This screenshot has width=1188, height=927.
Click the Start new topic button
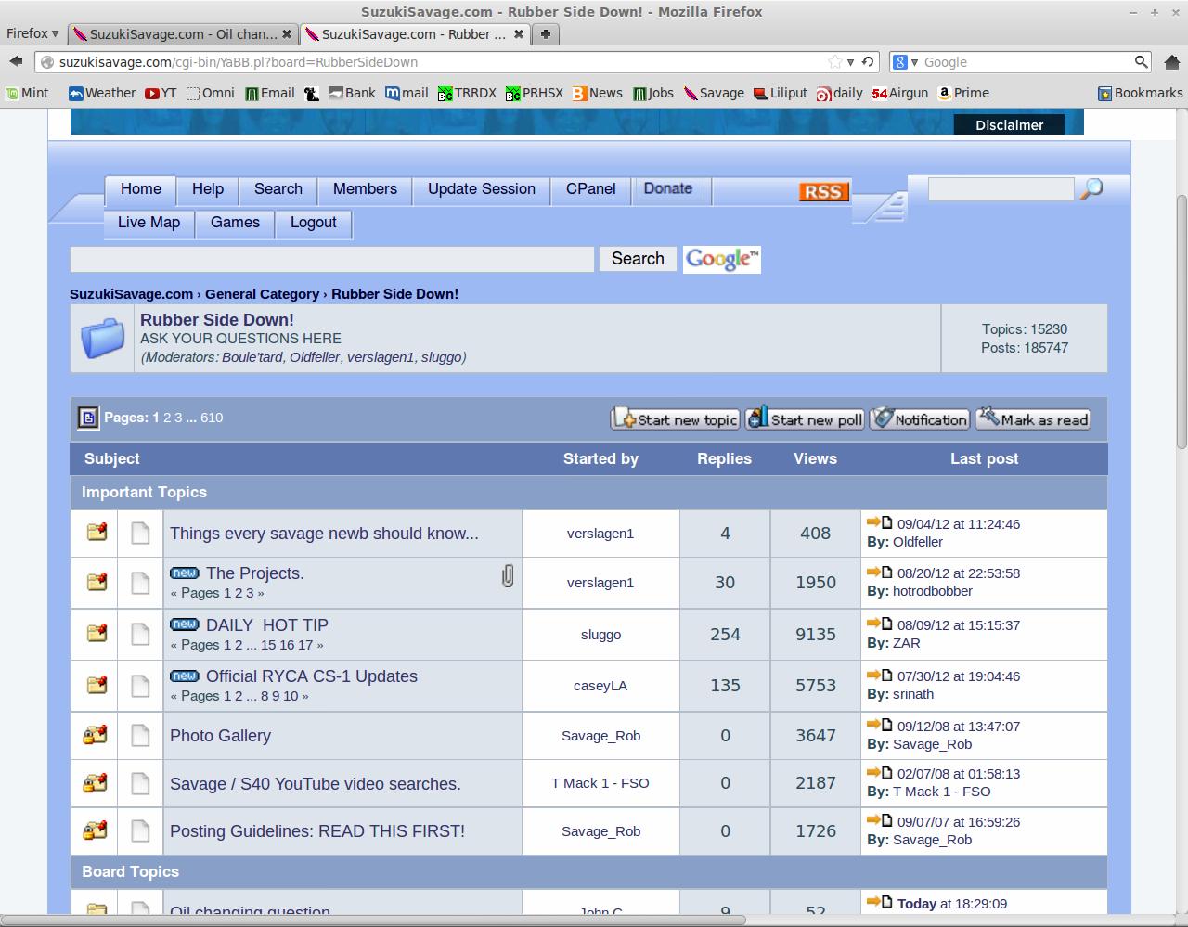[x=675, y=419]
